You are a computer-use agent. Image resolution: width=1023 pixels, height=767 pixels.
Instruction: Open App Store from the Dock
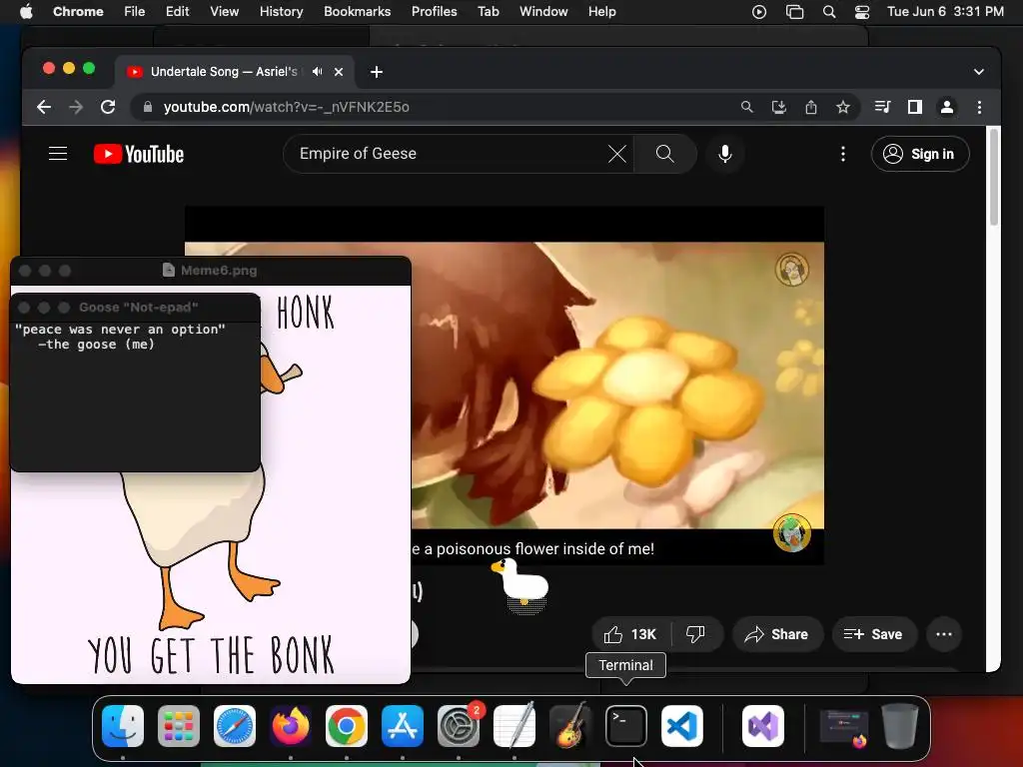pos(402,725)
